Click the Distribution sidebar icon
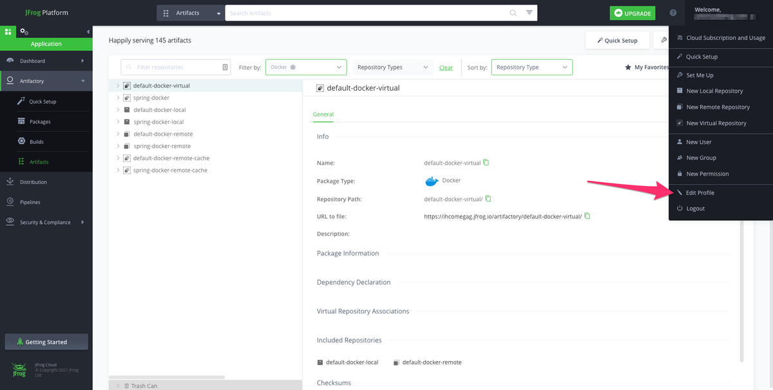 [x=10, y=182]
